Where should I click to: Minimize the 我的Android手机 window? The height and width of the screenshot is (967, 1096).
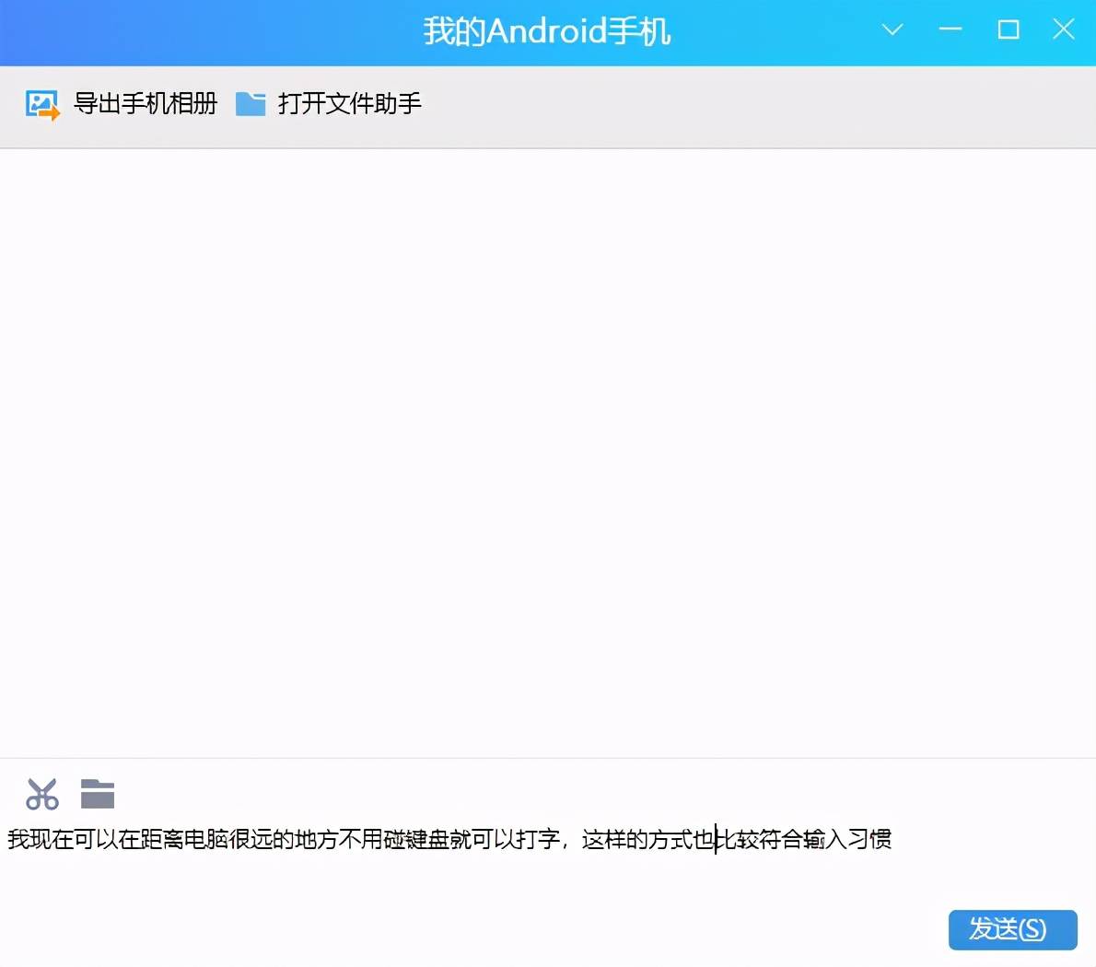[x=950, y=29]
